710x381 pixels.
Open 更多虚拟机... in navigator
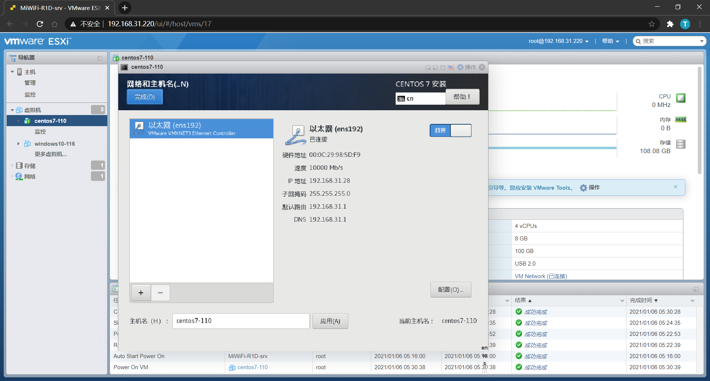click(51, 154)
